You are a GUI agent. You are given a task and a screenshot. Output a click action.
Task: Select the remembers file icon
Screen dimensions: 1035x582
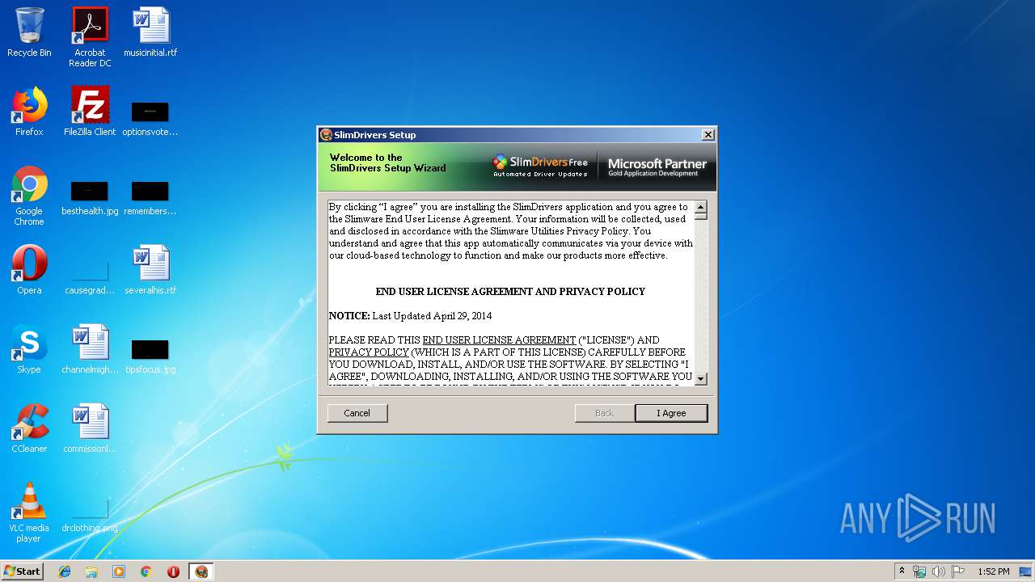[x=150, y=197]
